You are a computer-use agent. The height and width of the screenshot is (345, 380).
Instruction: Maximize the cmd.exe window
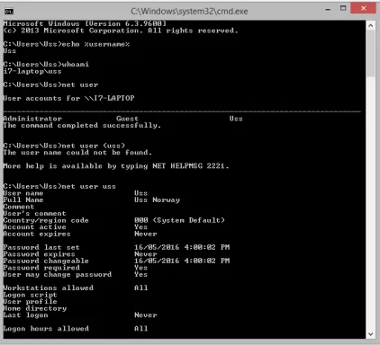pos(343,8)
